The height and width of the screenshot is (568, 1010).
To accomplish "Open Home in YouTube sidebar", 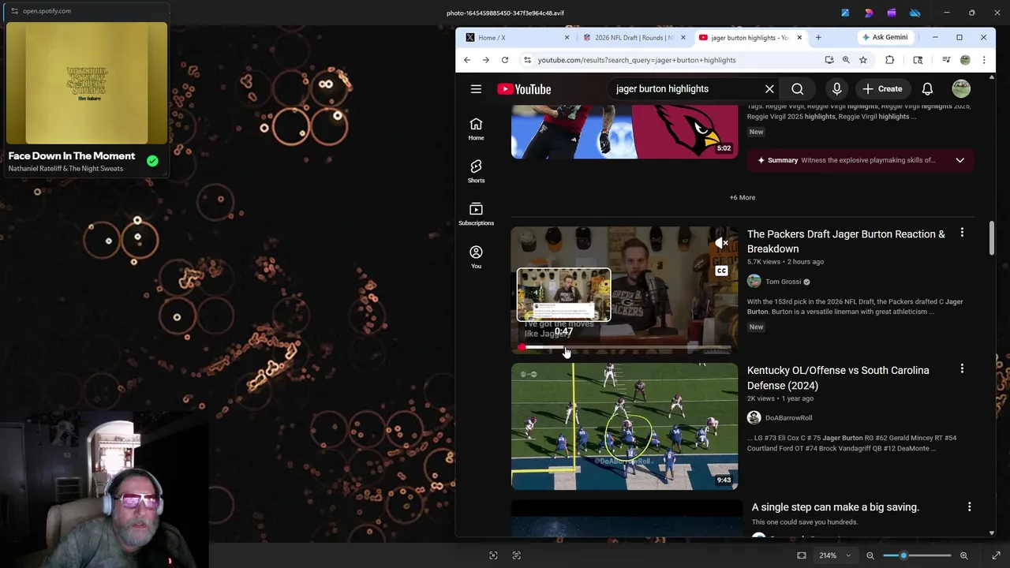I will pos(476,129).
